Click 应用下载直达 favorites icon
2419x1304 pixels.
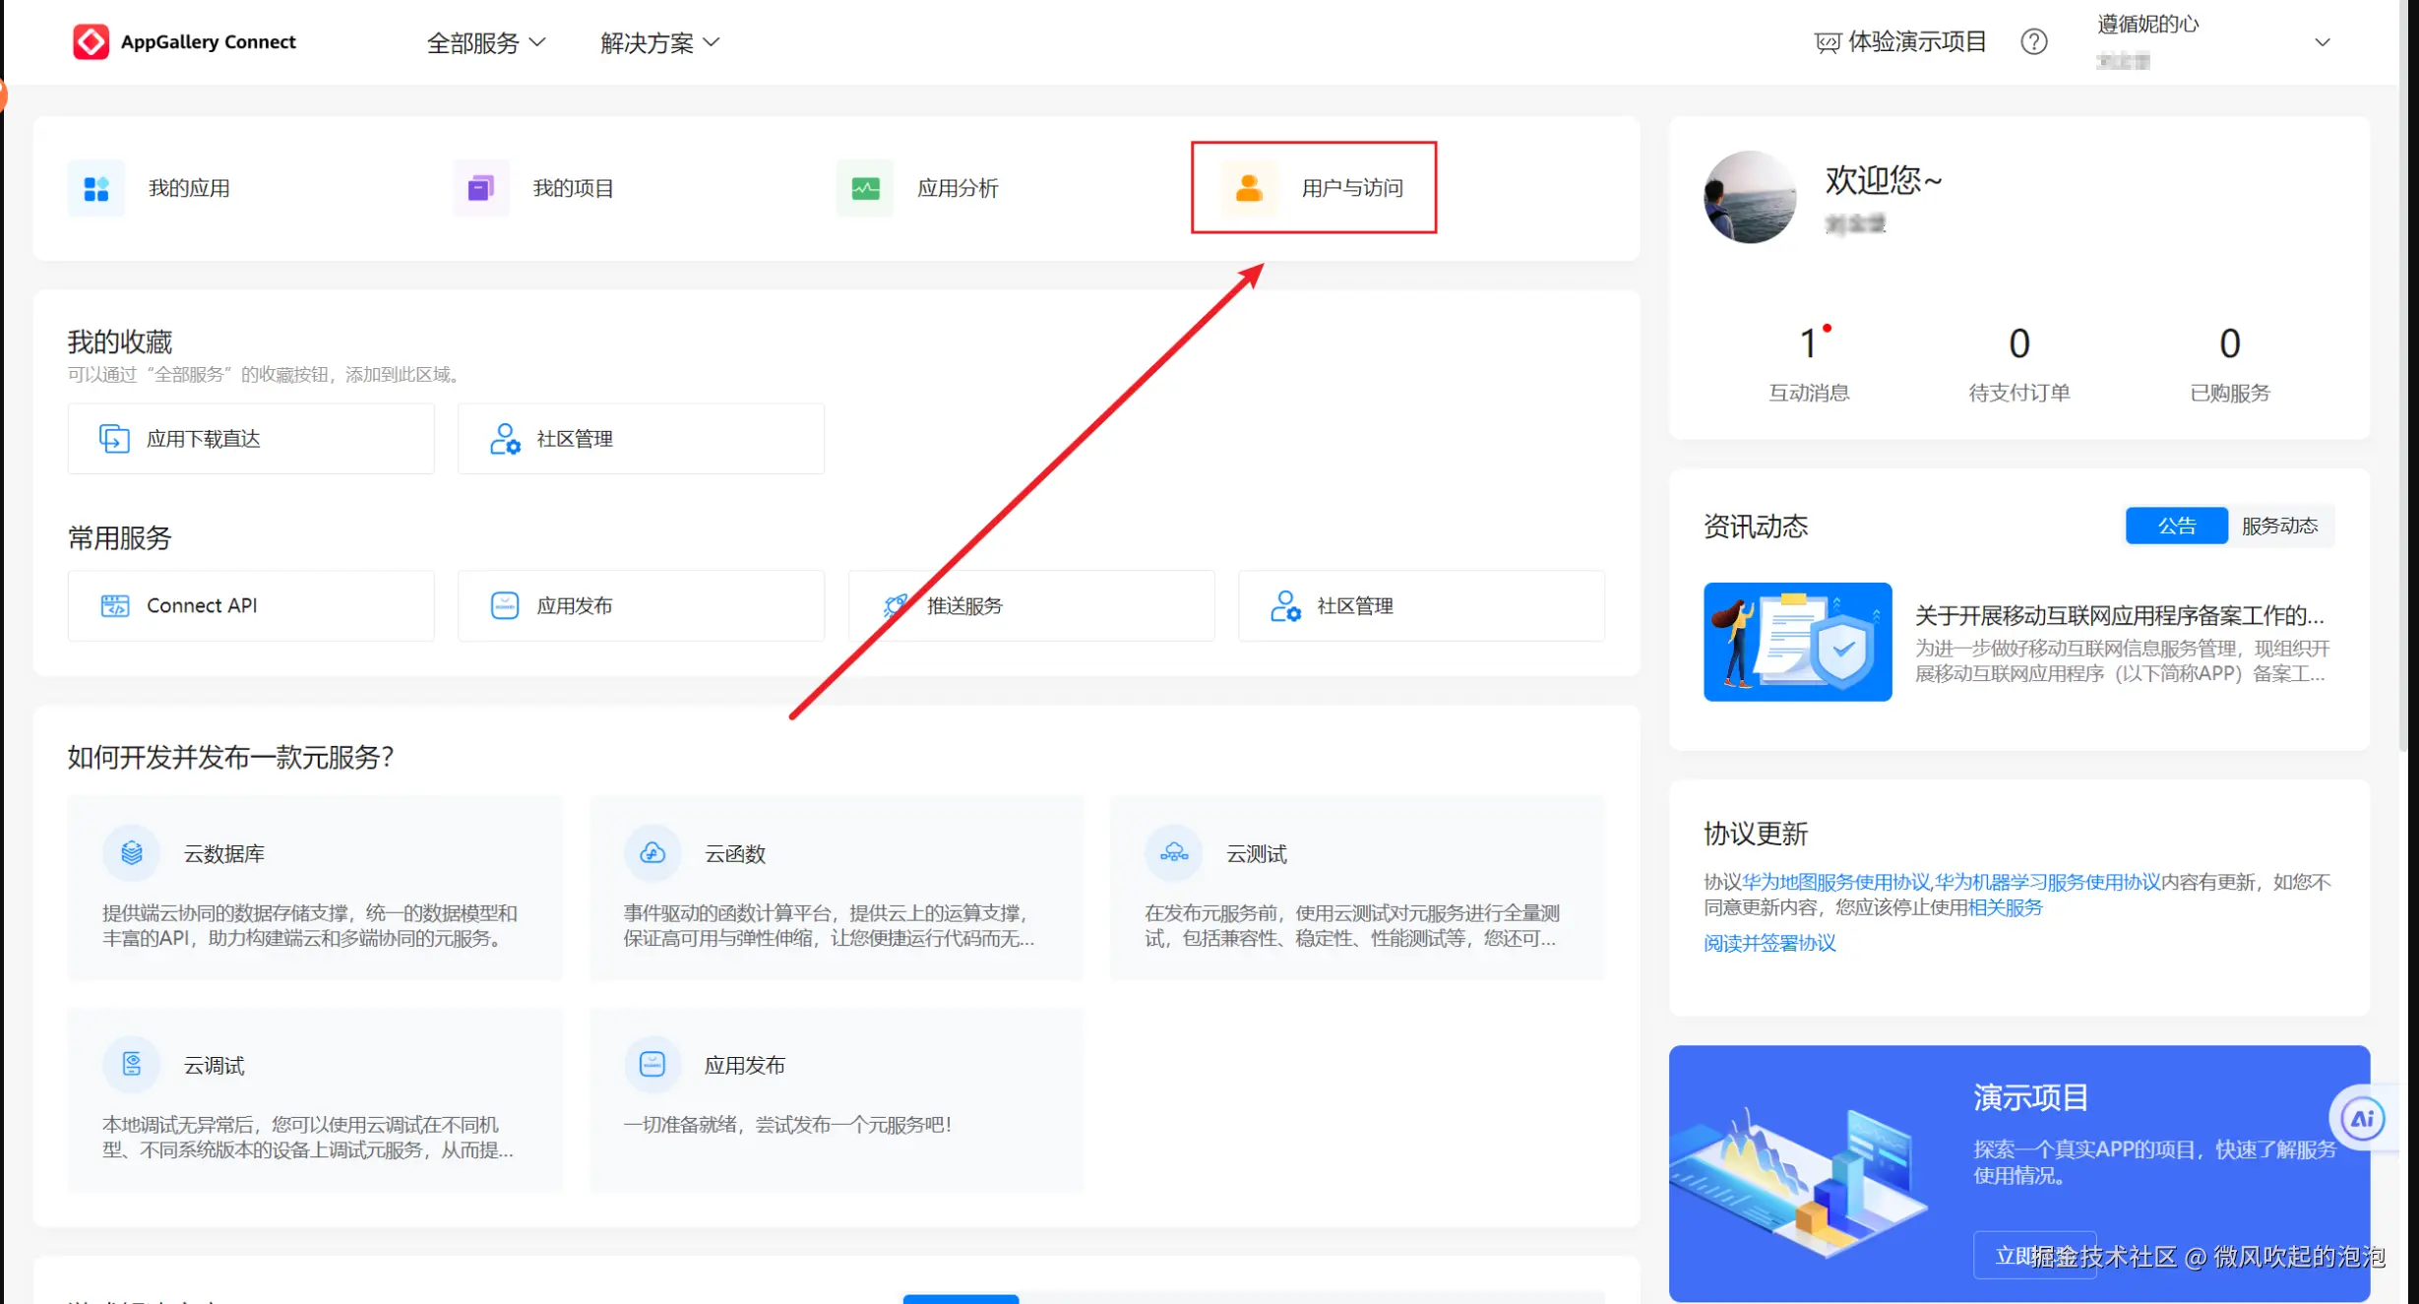114,439
